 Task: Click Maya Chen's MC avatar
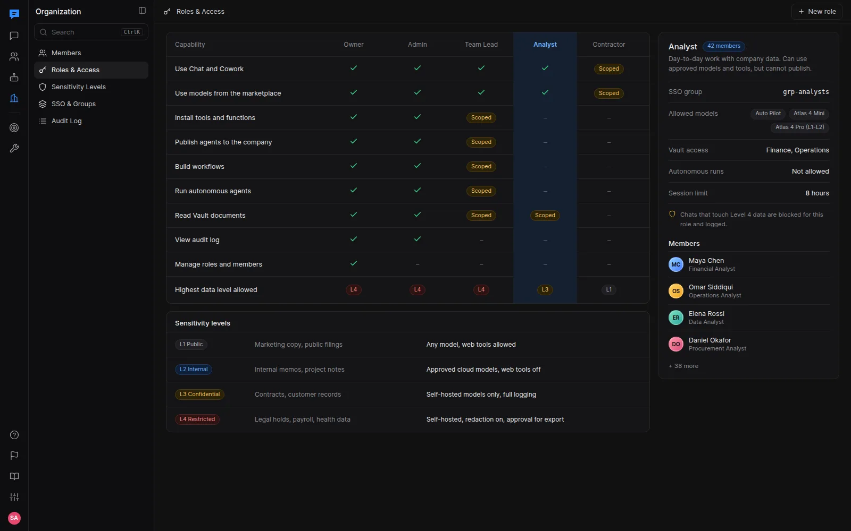pos(676,264)
